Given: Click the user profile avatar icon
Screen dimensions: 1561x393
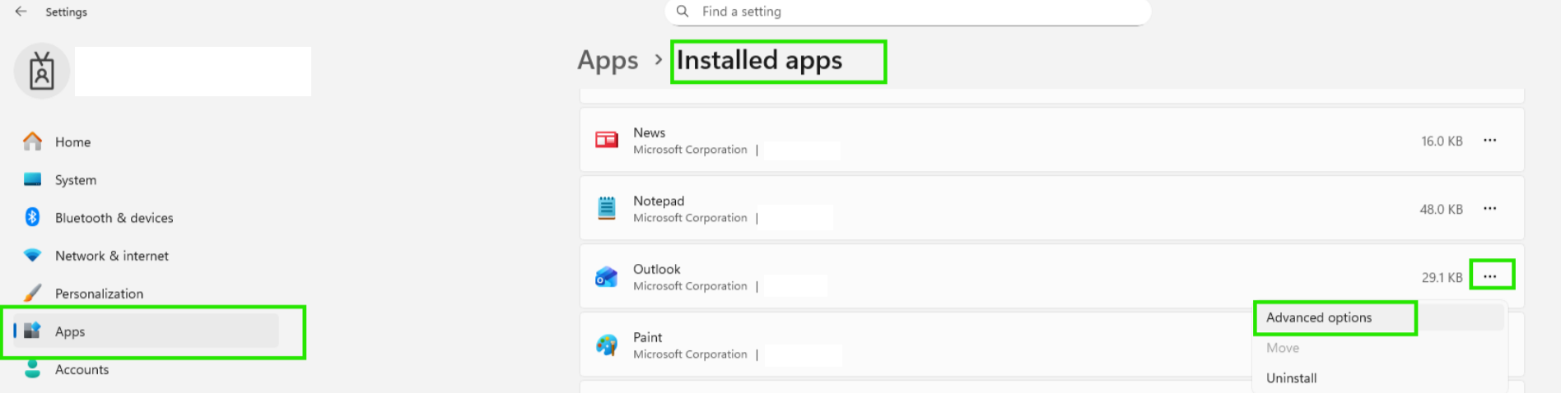Looking at the screenshot, I should click(42, 72).
